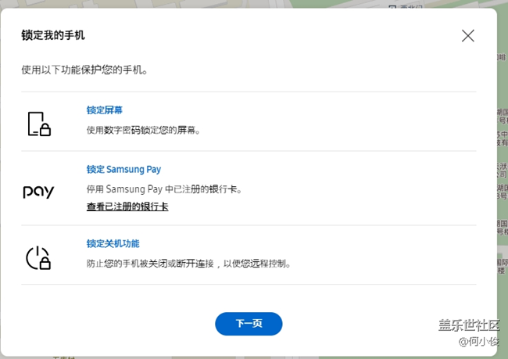
Task: Select the text 使用数字密码锁定您的屏幕。
Action: (x=143, y=131)
